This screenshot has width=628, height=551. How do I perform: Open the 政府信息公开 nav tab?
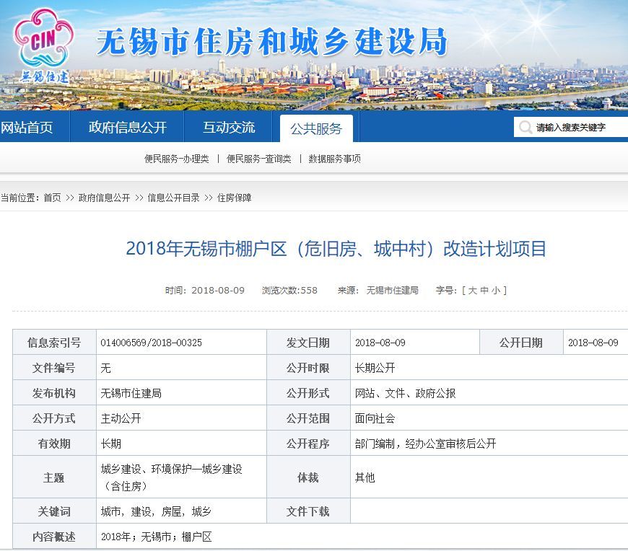pos(127,127)
